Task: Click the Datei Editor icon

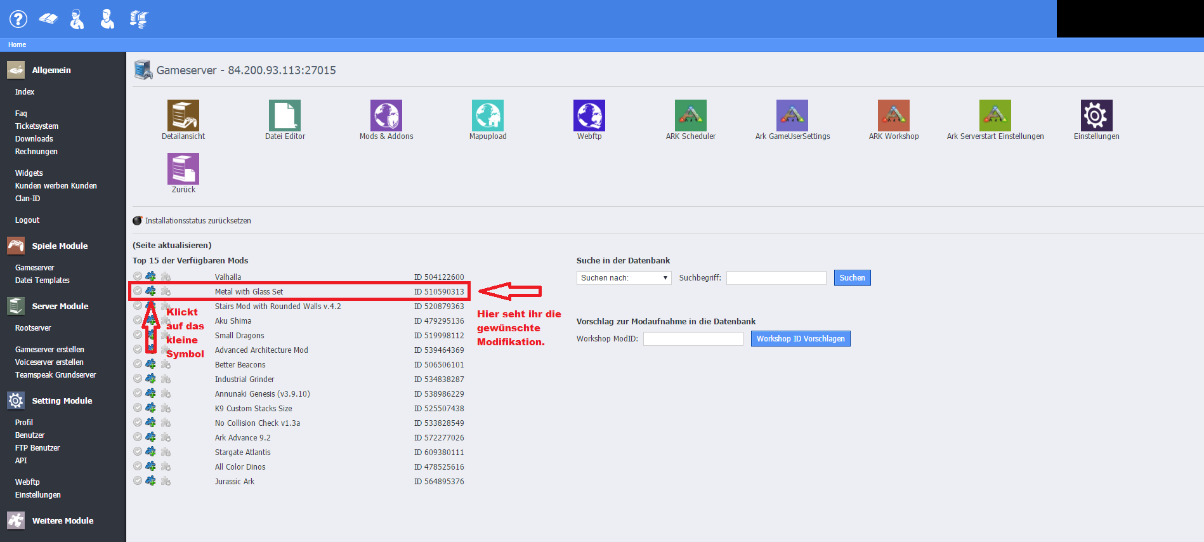Action: [x=285, y=116]
